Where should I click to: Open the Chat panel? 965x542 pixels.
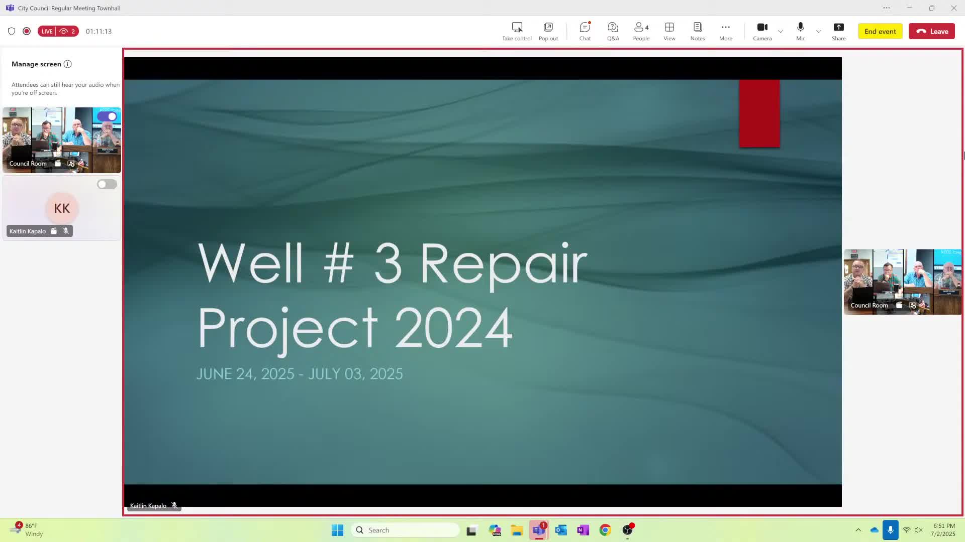pos(585,31)
